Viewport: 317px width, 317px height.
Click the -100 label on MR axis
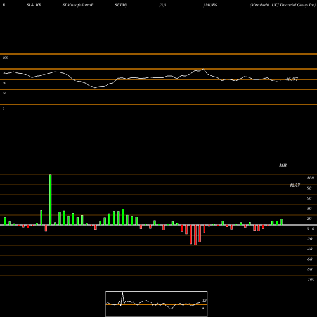pos(310,280)
